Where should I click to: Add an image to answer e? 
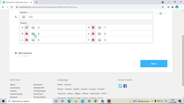99,34
